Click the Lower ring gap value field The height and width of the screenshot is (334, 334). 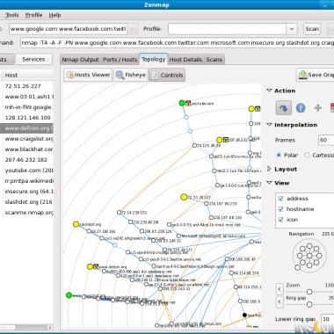[x=328, y=319]
